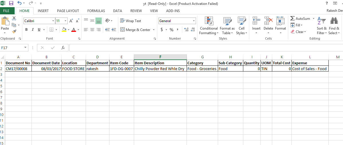This screenshot has width=343, height=145.
Task: Open the Name Box dropdown arrow
Action: click(x=26, y=48)
